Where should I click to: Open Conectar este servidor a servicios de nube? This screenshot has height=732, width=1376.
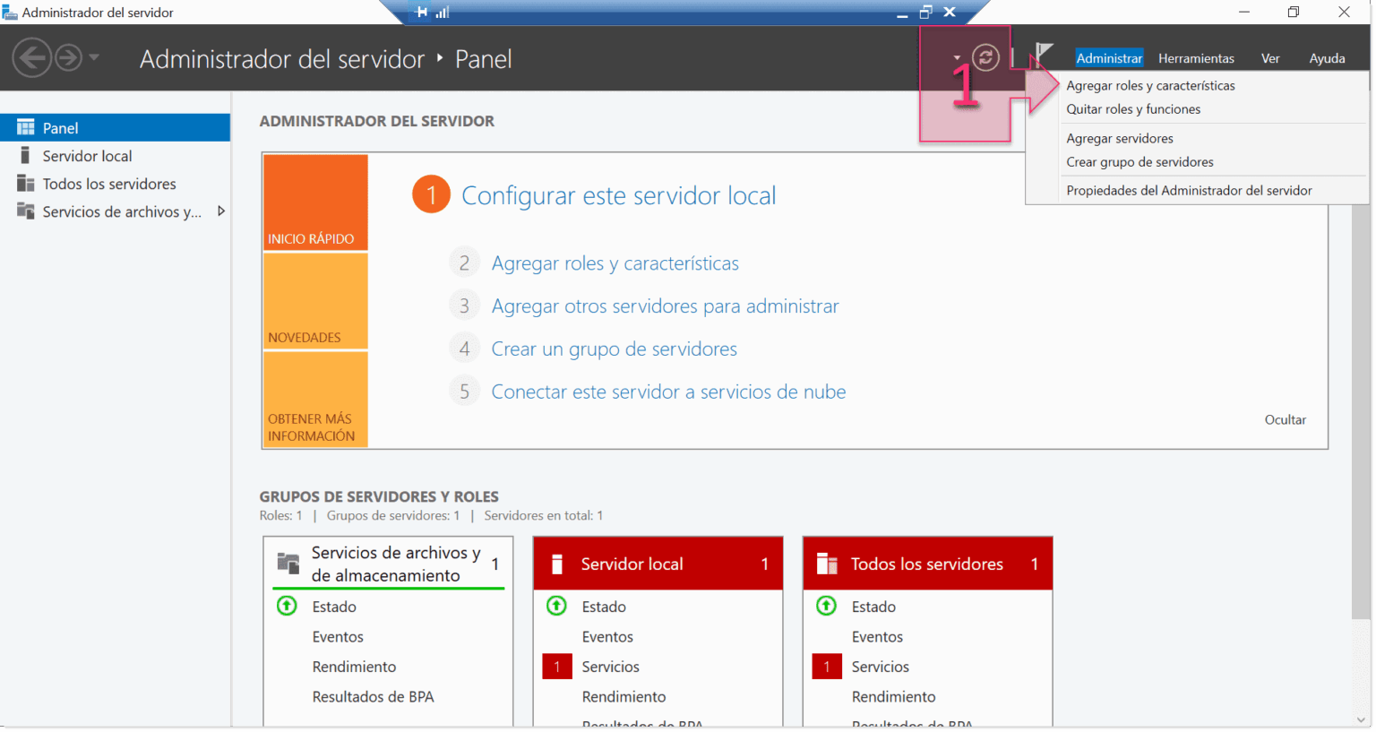[667, 392]
